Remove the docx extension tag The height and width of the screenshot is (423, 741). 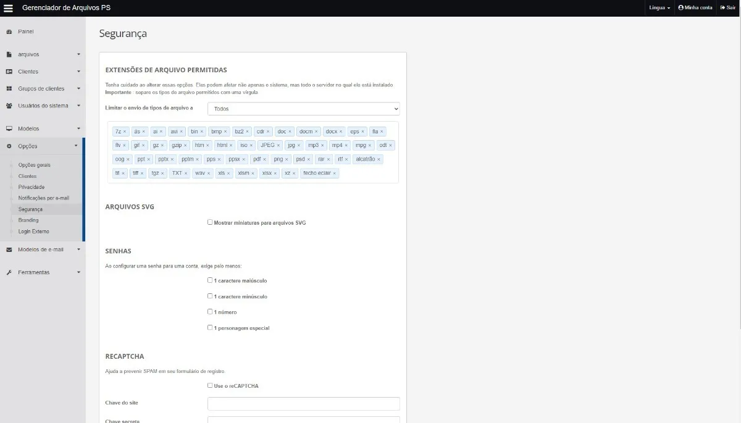click(341, 132)
